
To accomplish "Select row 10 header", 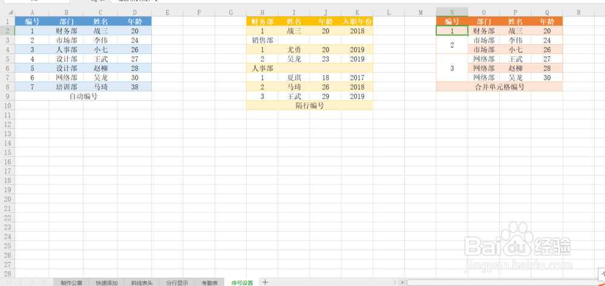I will tap(7, 105).
